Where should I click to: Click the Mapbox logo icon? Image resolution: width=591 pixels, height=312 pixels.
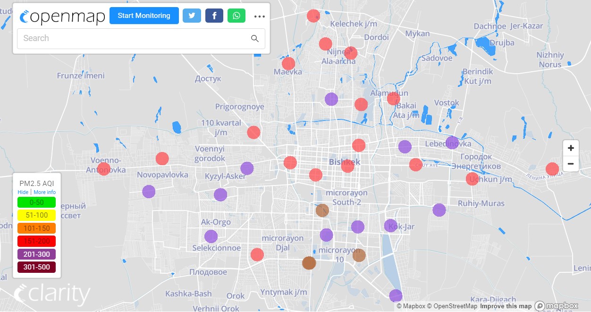point(557,306)
